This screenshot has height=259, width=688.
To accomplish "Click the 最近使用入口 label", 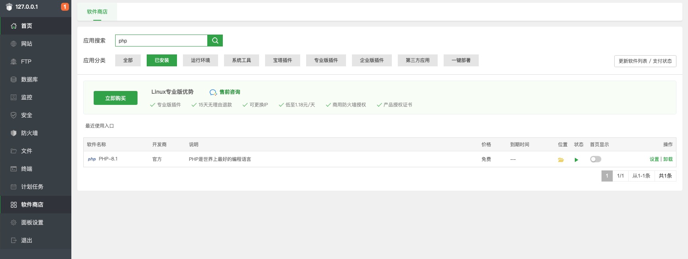I will point(100,126).
